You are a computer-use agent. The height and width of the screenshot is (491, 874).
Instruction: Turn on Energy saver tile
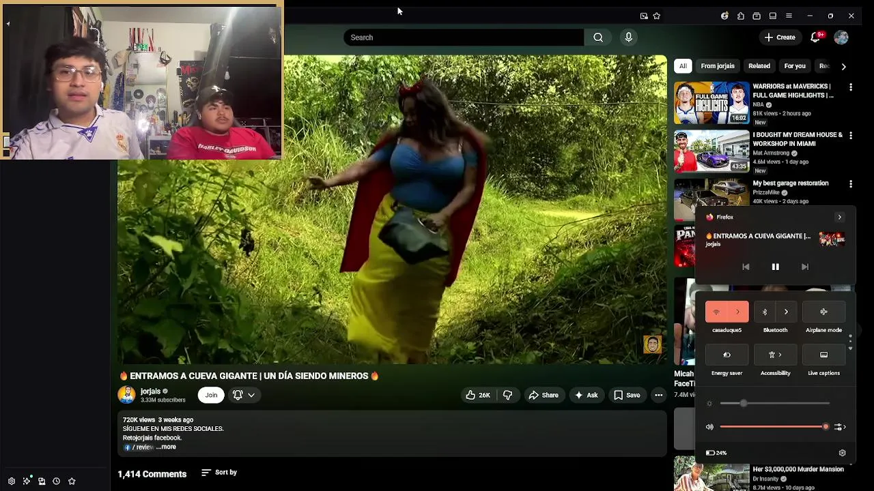pos(727,355)
